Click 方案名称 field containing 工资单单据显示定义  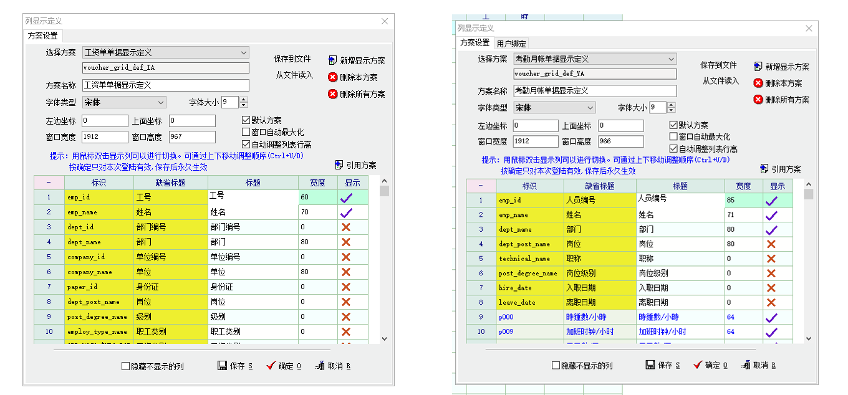165,85
